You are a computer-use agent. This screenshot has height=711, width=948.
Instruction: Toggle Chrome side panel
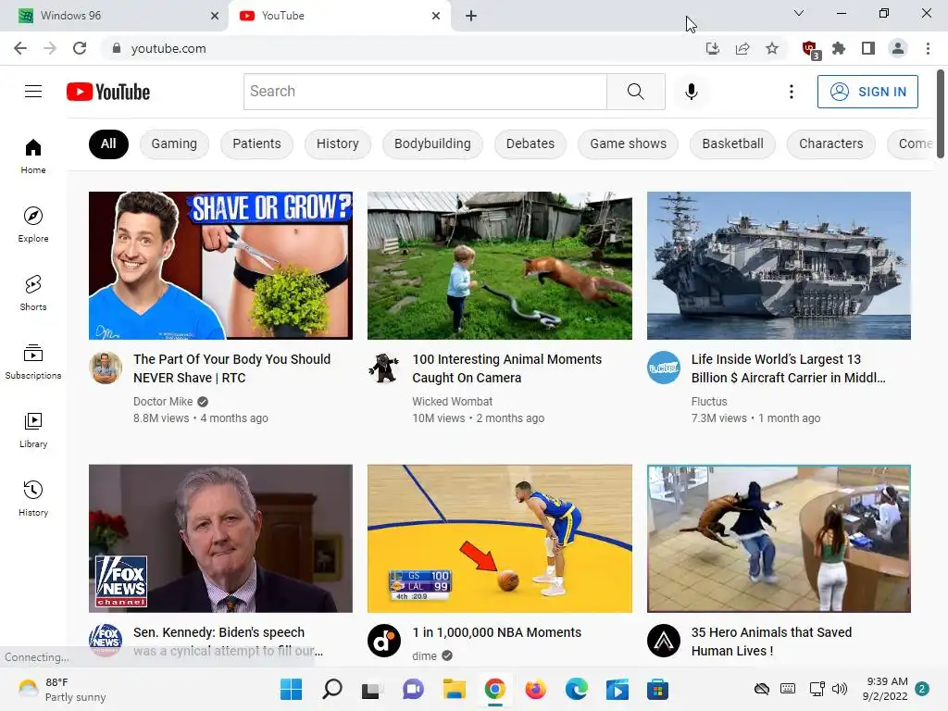click(868, 48)
